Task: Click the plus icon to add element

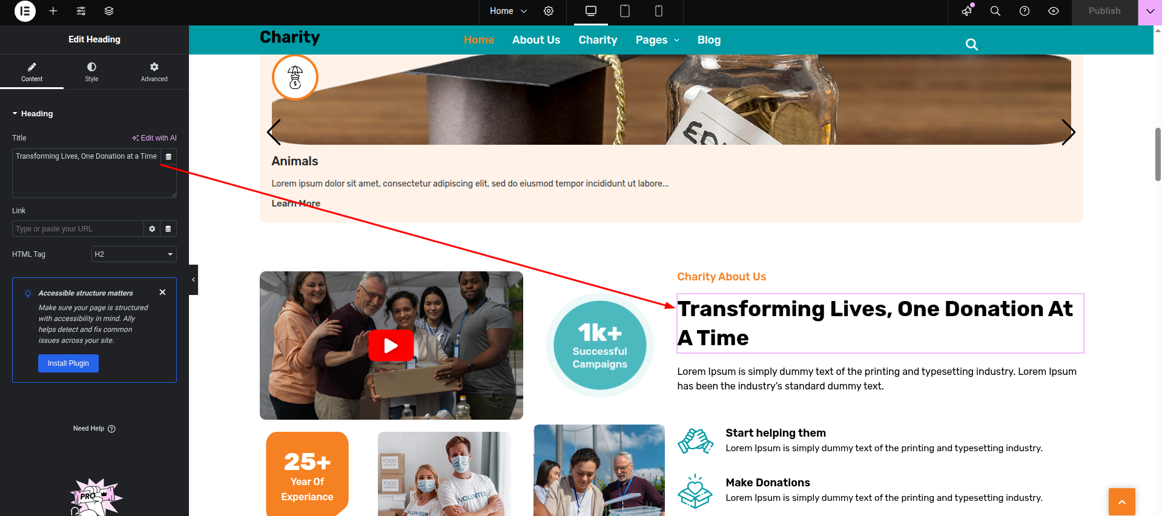Action: tap(53, 11)
